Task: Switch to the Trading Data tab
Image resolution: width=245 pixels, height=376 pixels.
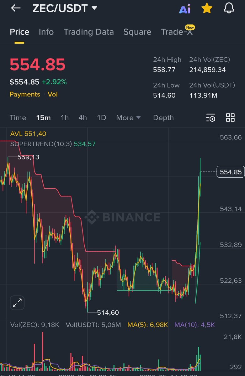Action: tap(89, 32)
